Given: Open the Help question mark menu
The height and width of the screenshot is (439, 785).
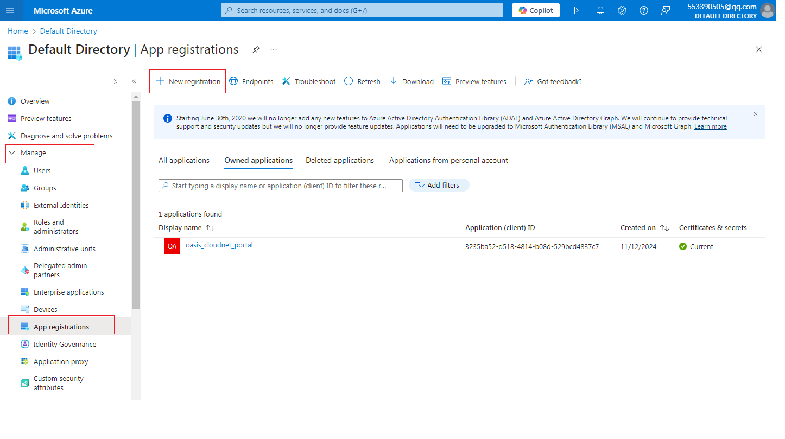Looking at the screenshot, I should (644, 10).
